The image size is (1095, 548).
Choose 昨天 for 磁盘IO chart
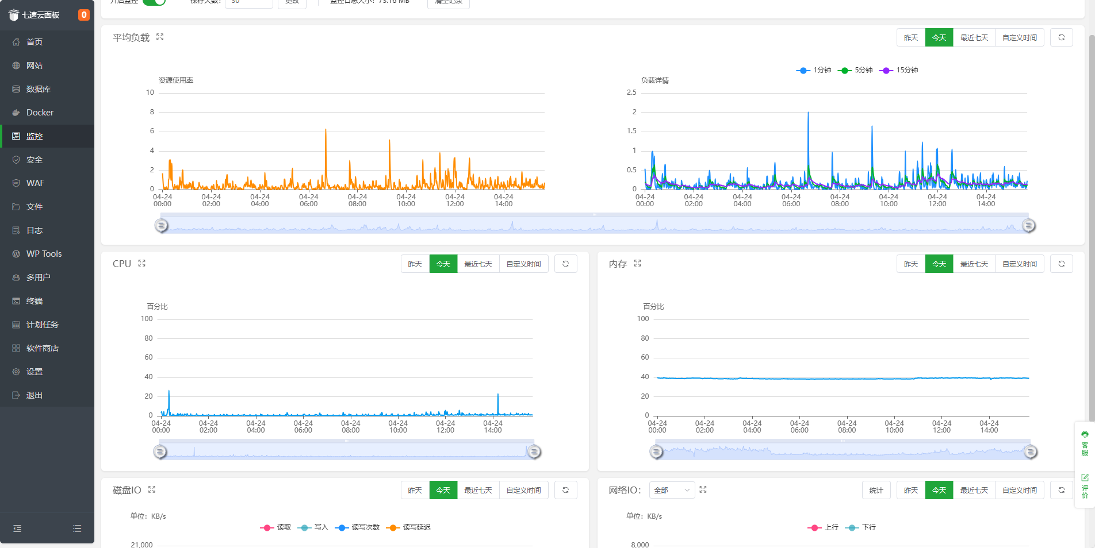(x=415, y=490)
